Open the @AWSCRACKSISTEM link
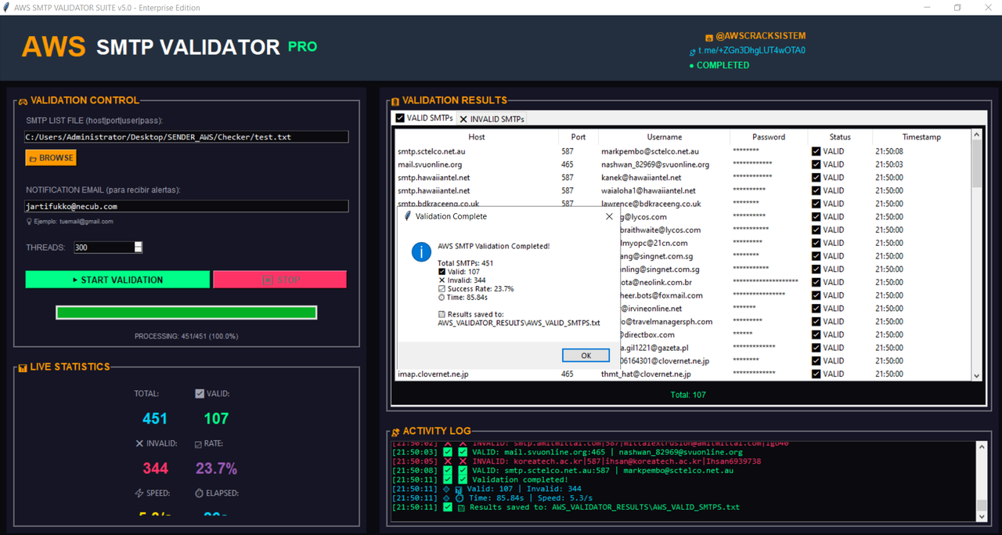Image resolution: width=1002 pixels, height=535 pixels. (x=760, y=36)
